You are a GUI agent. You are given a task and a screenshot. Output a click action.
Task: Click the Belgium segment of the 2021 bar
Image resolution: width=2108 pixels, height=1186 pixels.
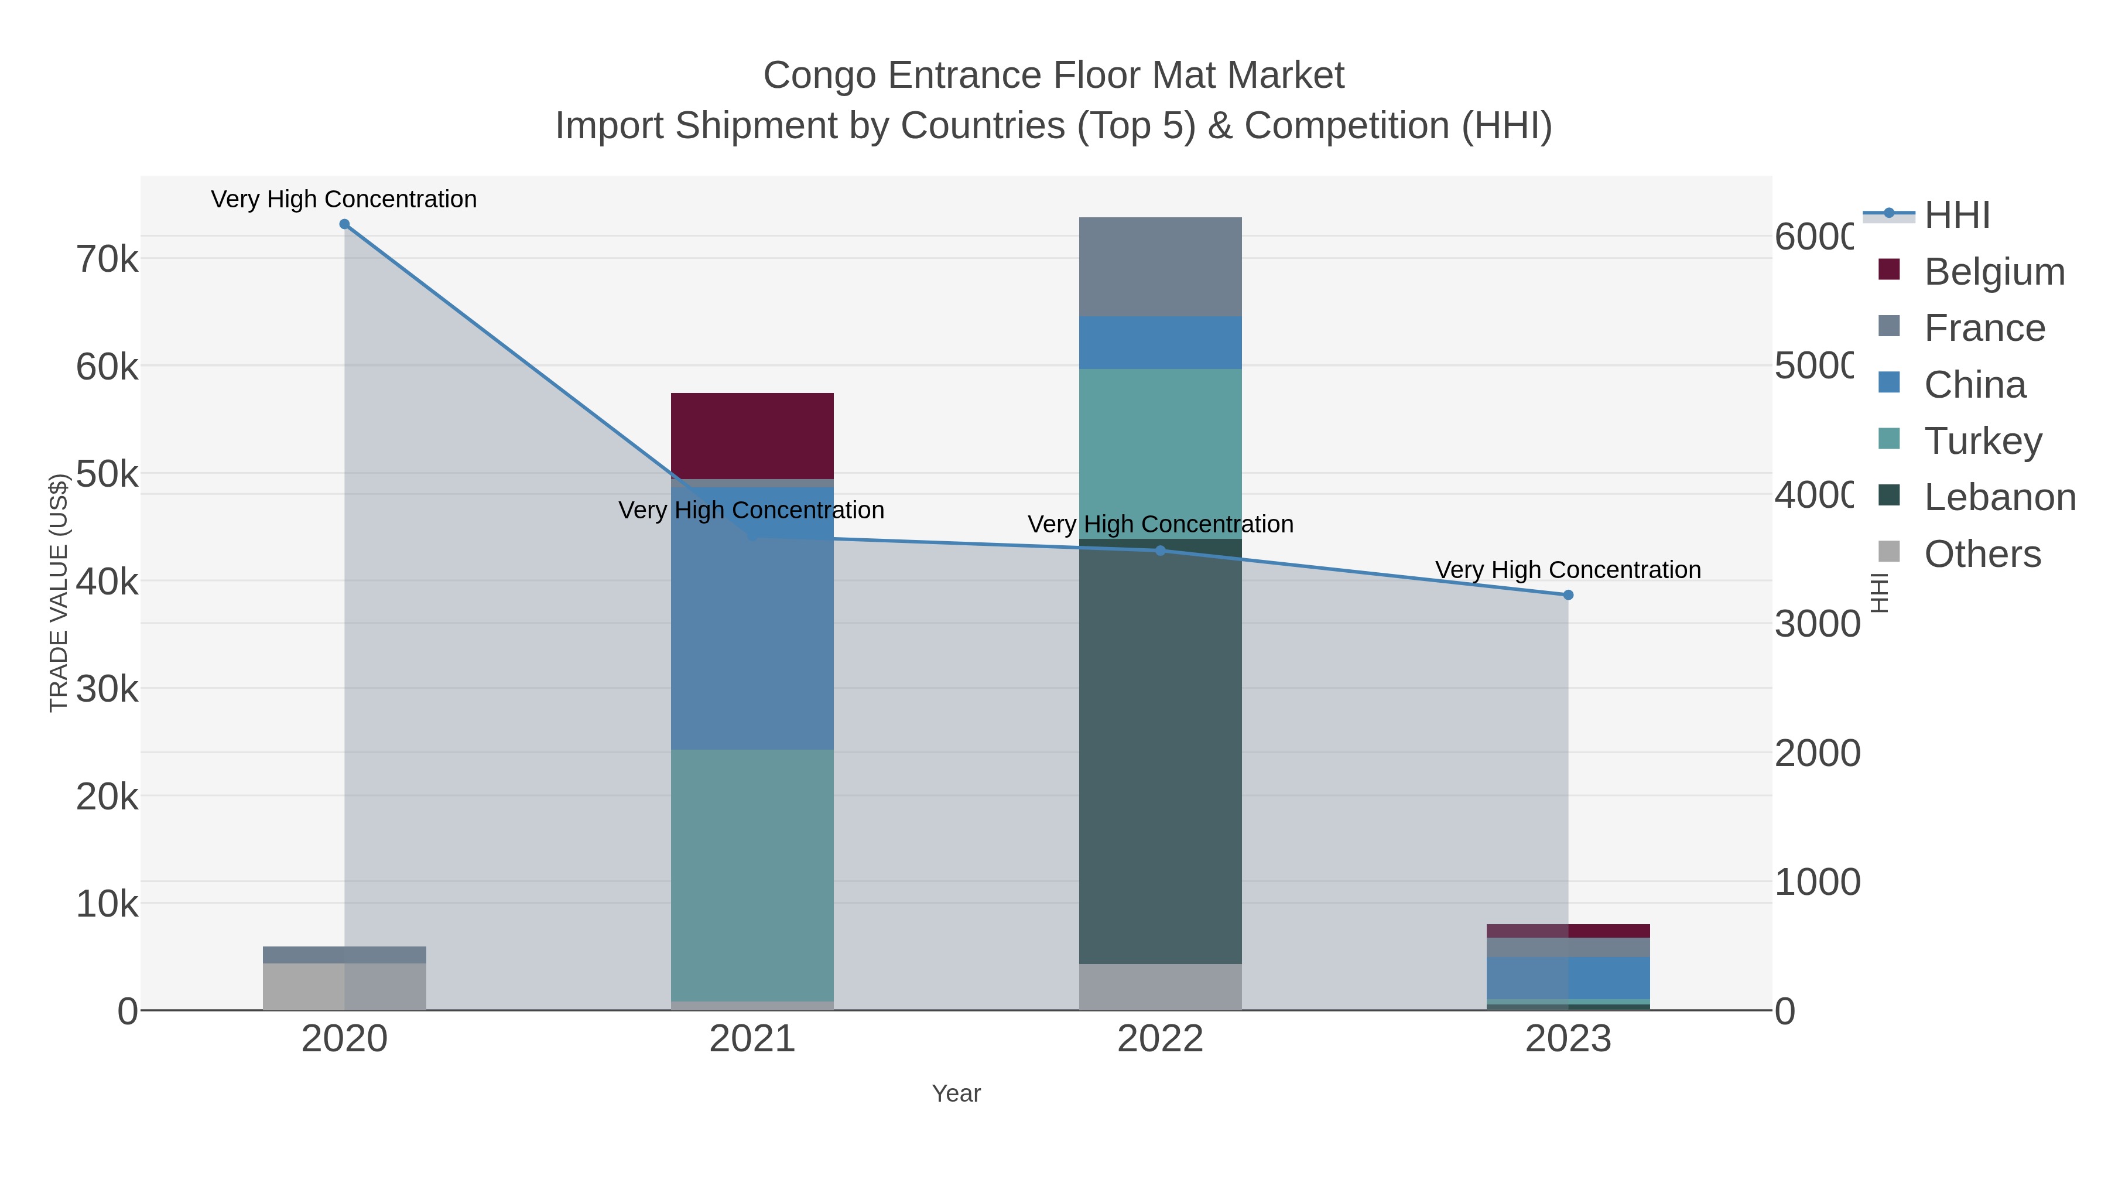752,436
